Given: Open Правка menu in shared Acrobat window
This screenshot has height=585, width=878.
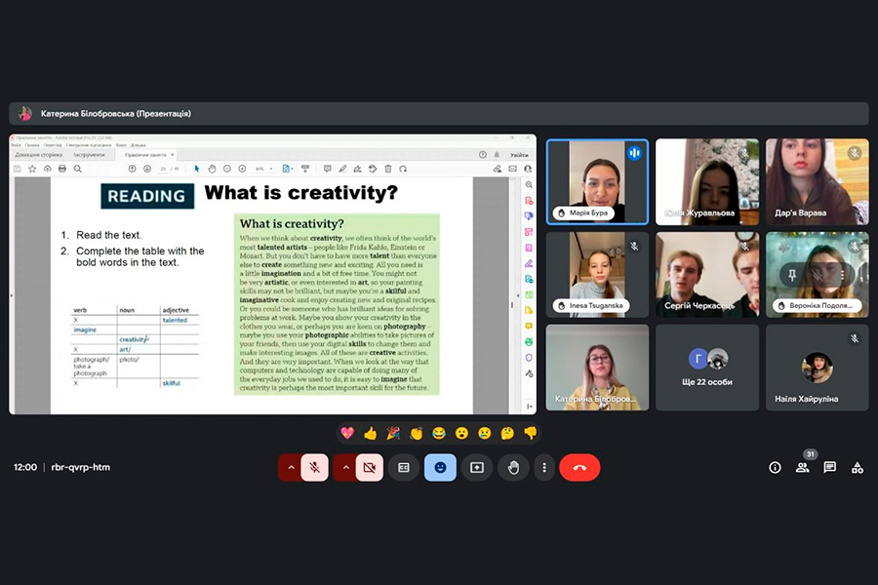Looking at the screenshot, I should pos(32,145).
